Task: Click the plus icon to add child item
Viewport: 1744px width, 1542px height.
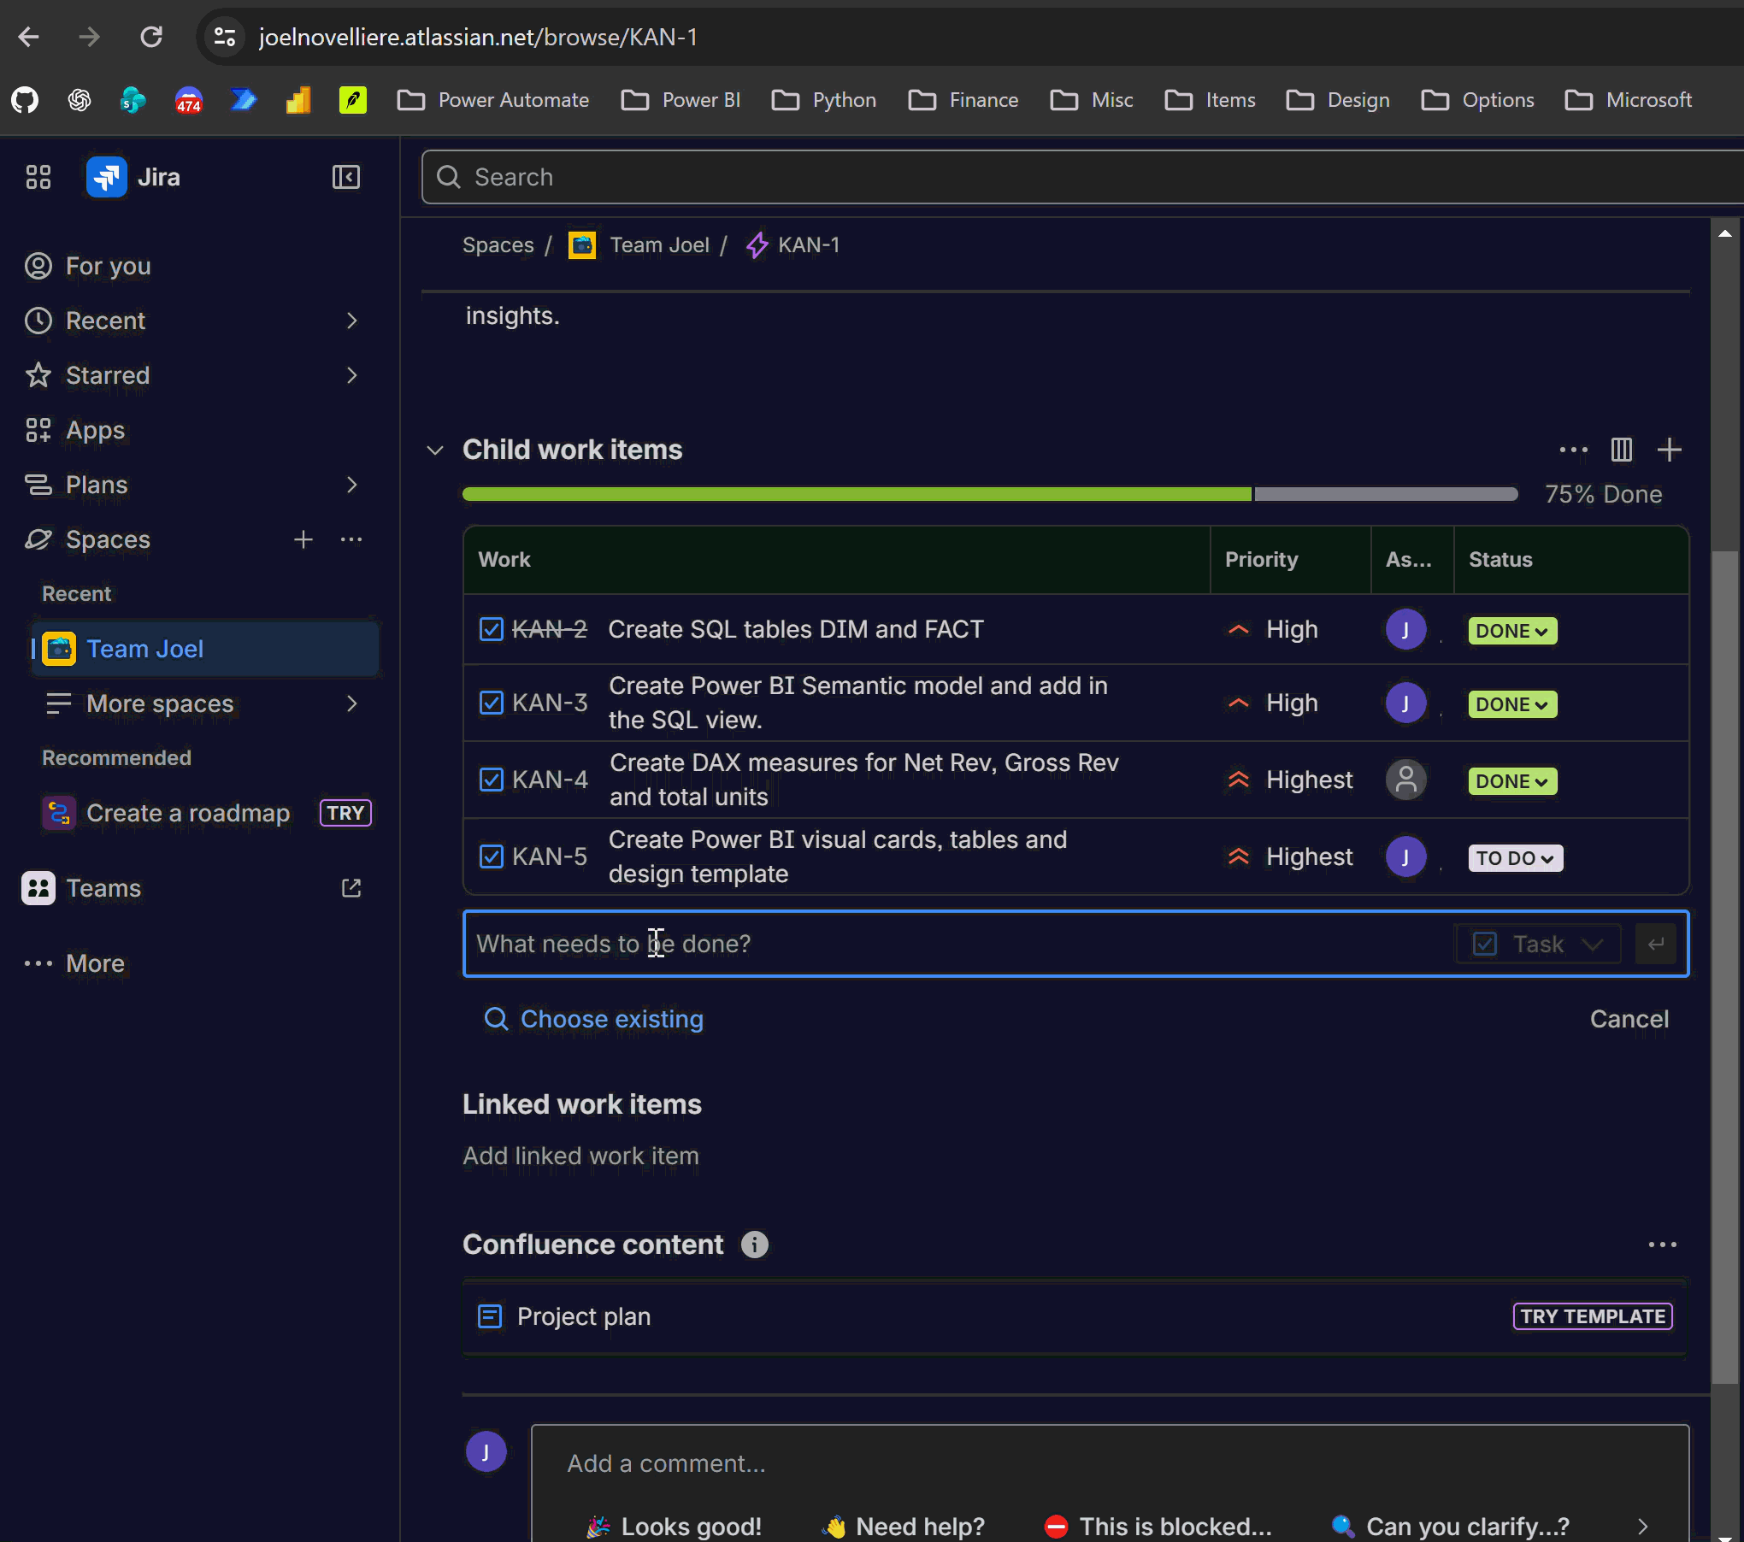Action: pyautogui.click(x=1669, y=450)
